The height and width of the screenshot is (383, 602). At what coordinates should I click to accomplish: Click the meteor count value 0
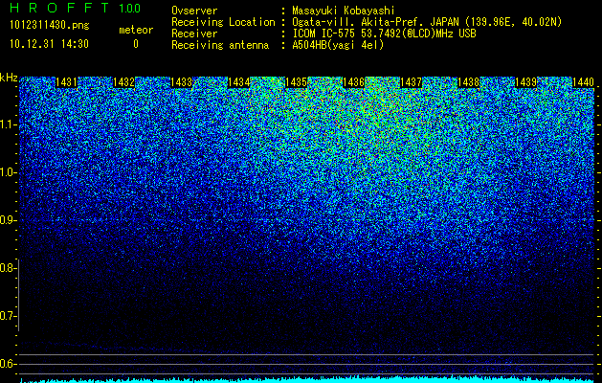pyautogui.click(x=136, y=44)
